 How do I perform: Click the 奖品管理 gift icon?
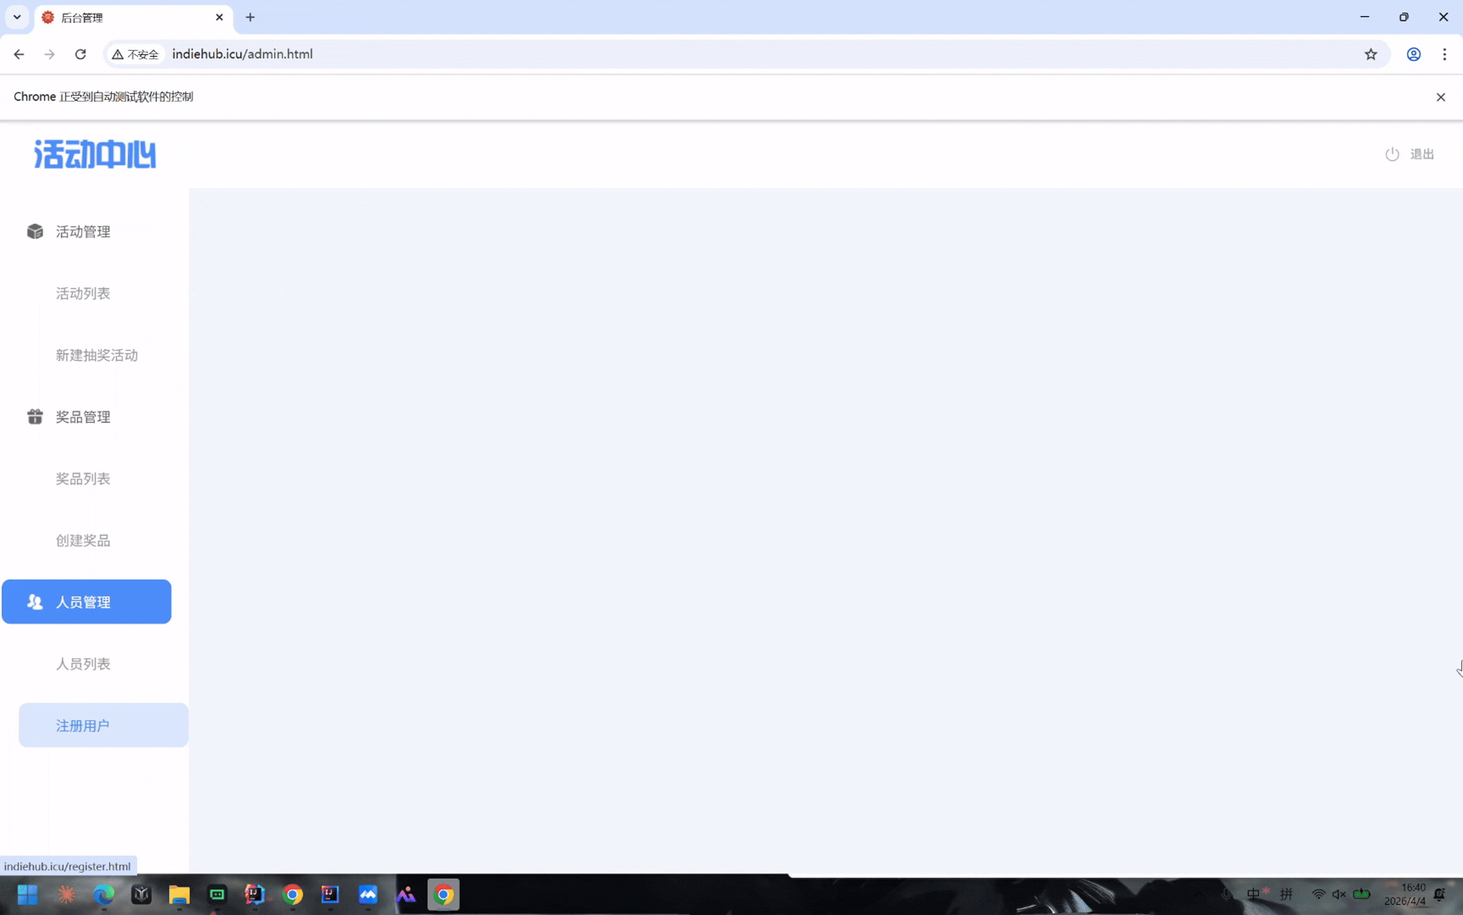[35, 417]
